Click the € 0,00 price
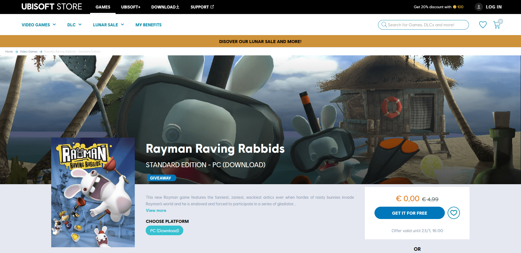The image size is (521, 253). [408, 198]
